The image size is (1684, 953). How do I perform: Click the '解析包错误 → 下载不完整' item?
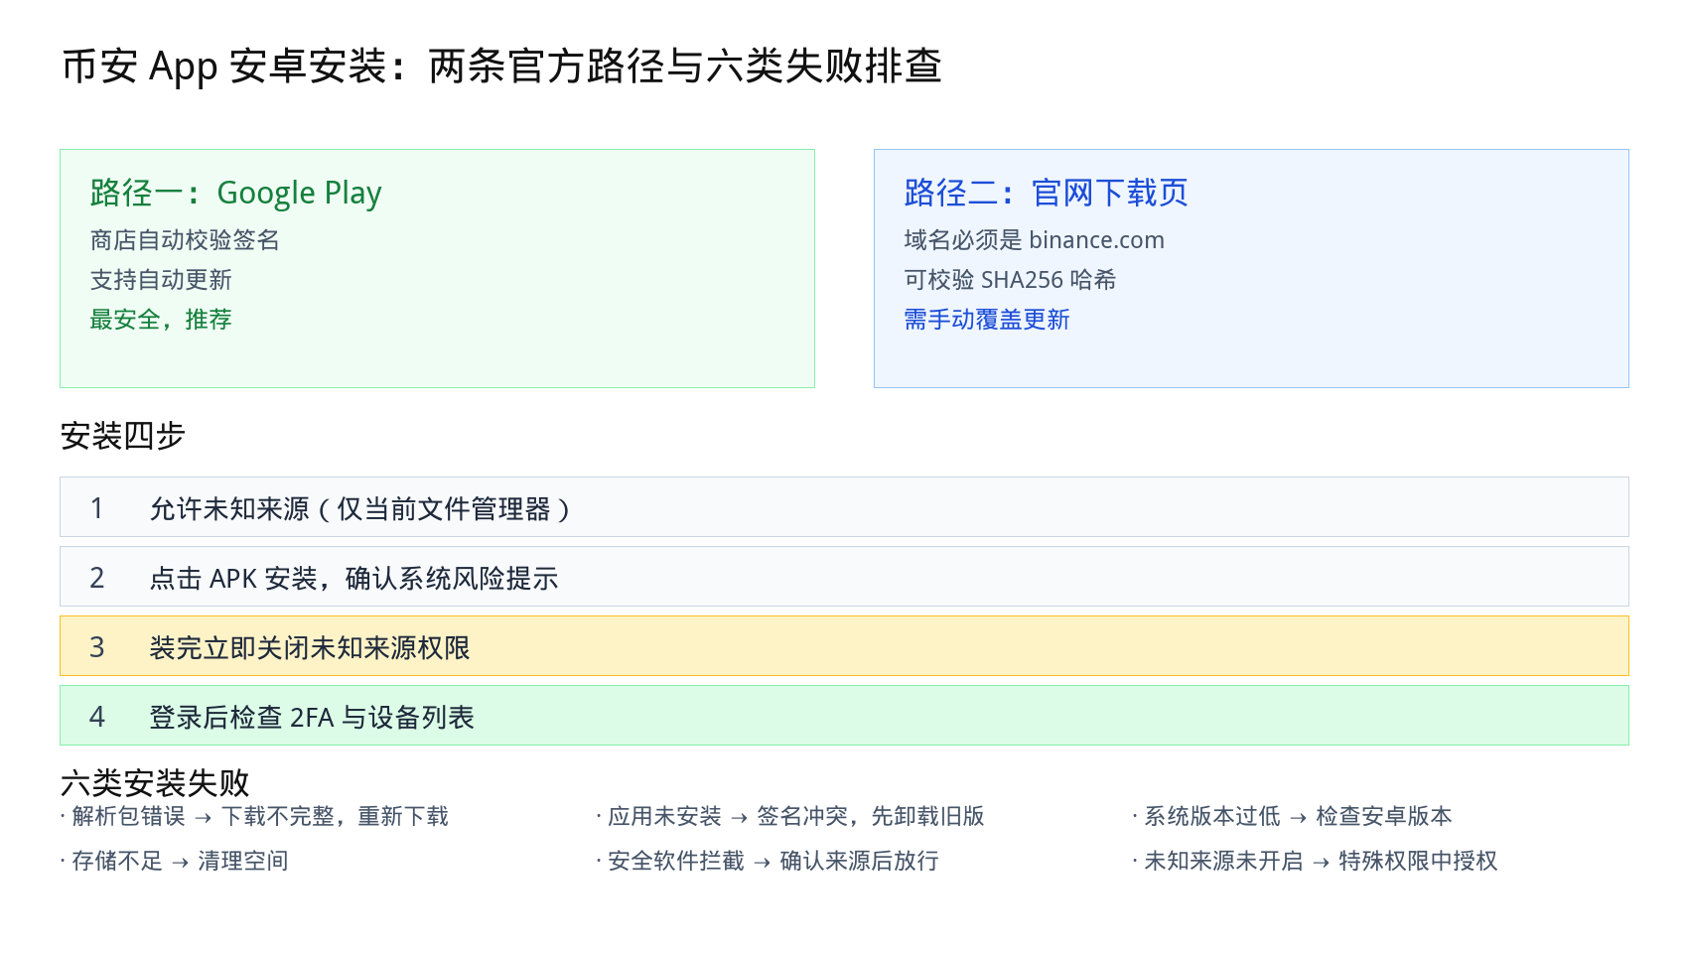[x=255, y=816]
